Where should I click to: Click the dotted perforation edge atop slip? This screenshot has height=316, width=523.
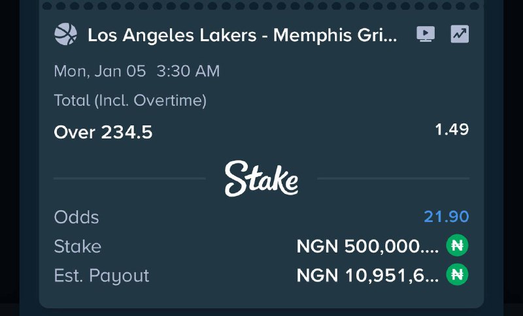261,5
